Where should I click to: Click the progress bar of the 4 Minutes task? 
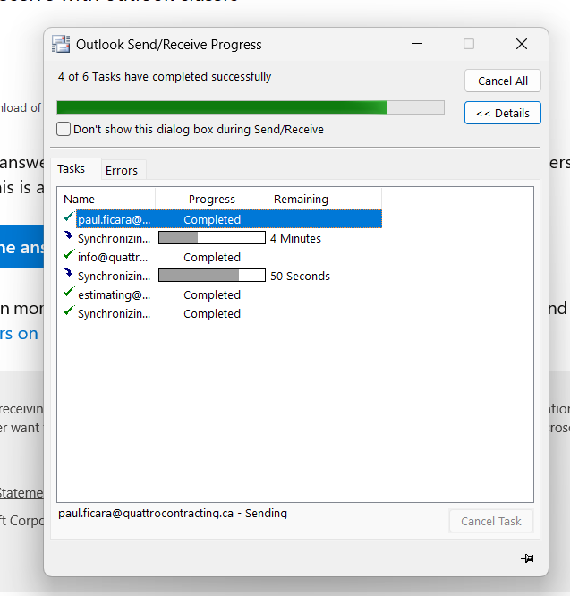point(212,238)
